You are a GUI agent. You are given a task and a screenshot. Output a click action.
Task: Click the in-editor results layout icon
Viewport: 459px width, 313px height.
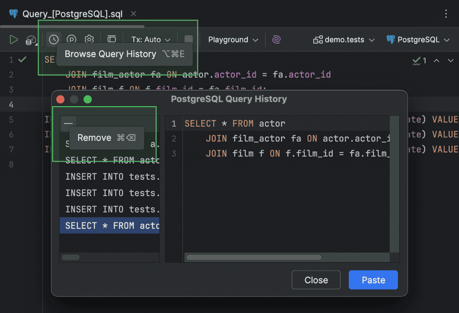click(x=112, y=39)
